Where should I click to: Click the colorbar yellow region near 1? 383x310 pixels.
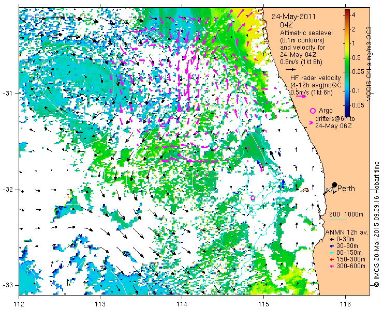347,43
